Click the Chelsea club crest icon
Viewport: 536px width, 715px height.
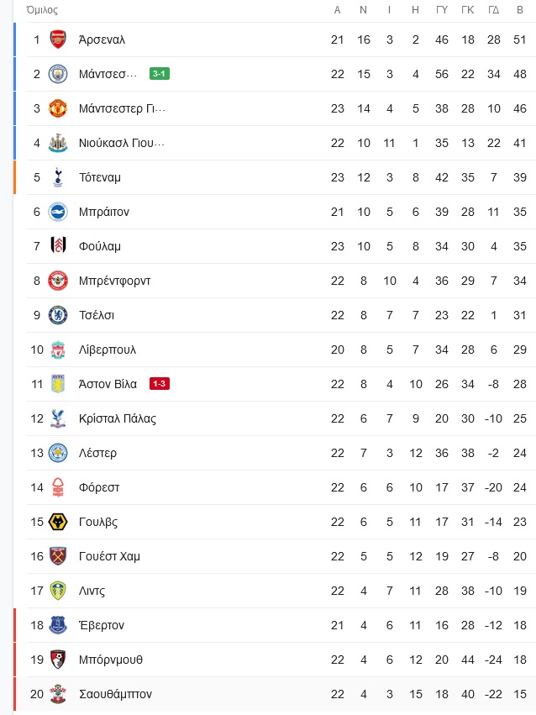click(58, 315)
